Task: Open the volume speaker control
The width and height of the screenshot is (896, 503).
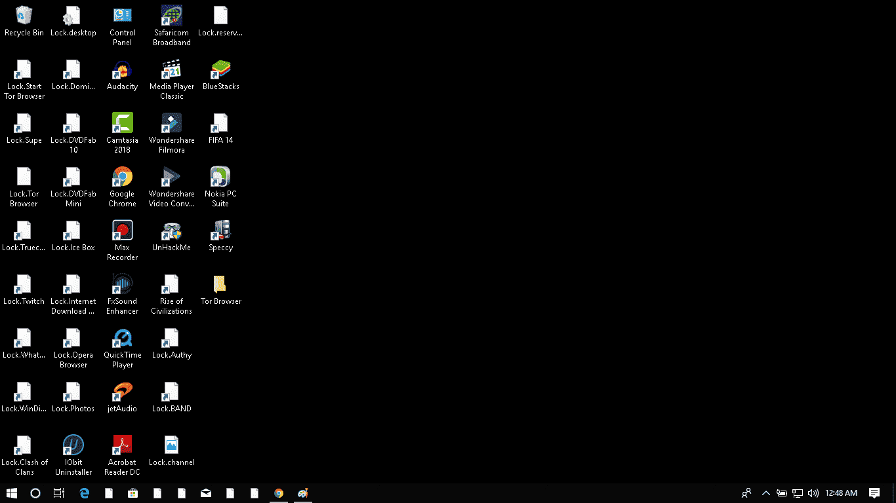Action: [813, 493]
